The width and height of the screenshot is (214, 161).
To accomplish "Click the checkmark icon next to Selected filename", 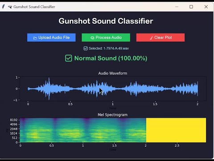I will pyautogui.click(x=86, y=48).
